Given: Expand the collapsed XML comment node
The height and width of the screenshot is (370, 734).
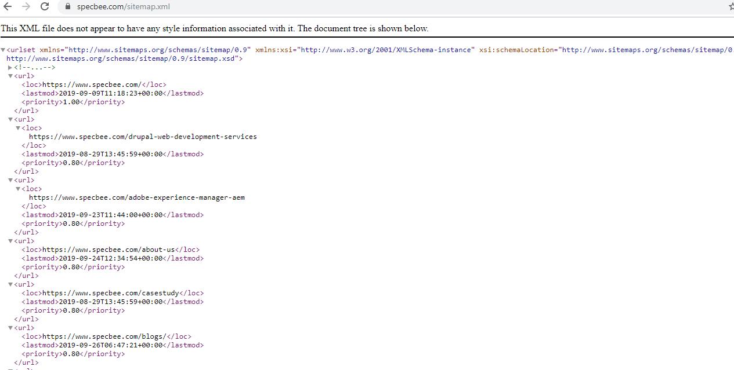Looking at the screenshot, I should click(x=10, y=67).
